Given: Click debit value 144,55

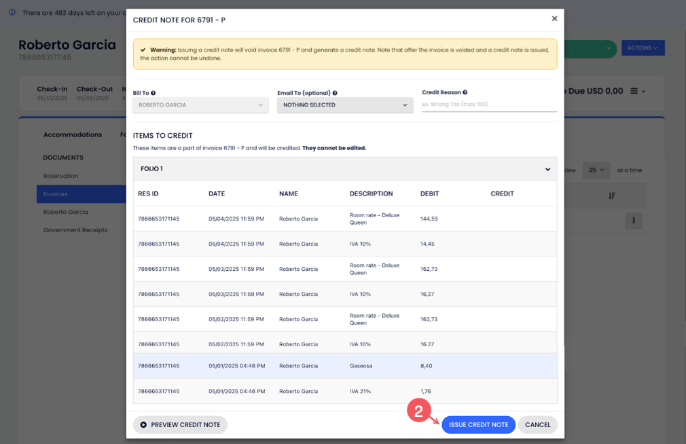Looking at the screenshot, I should 429,219.
